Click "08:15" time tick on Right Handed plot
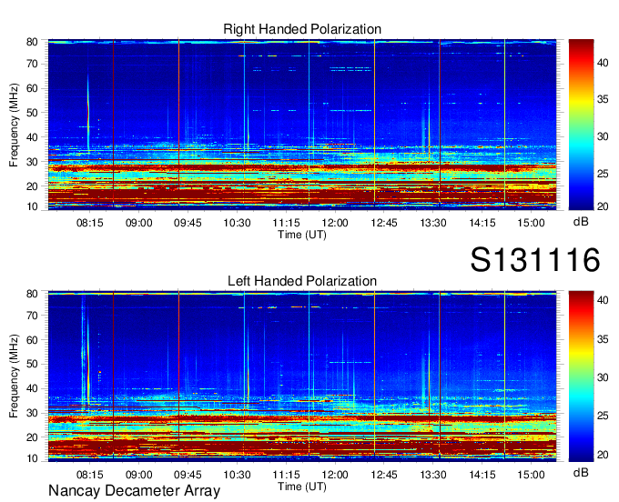 pos(89,223)
